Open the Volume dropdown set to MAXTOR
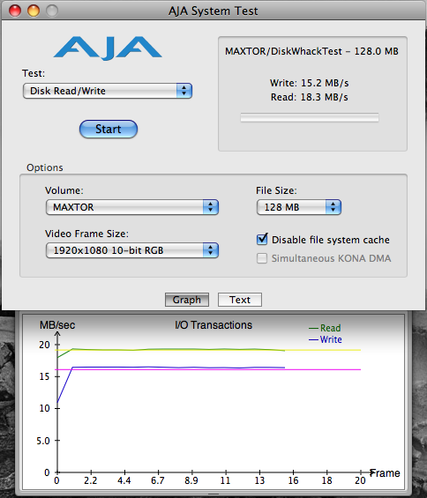The height and width of the screenshot is (498, 427). (132, 207)
